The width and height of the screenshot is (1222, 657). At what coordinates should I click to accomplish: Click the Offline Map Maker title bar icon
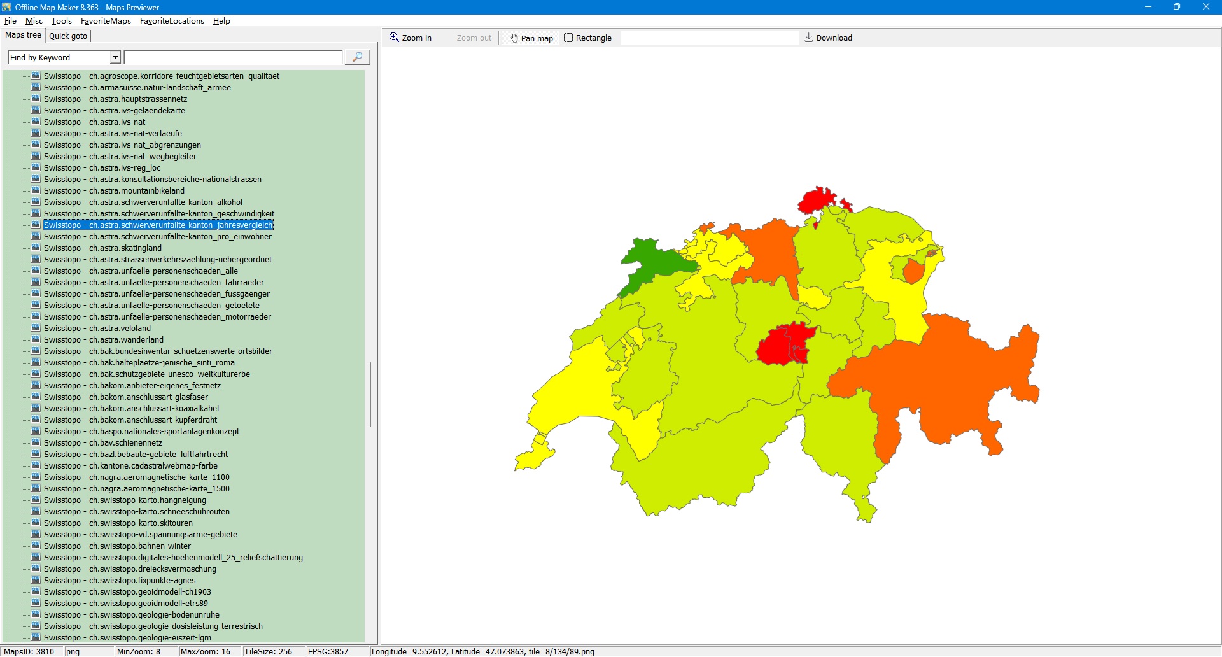[x=7, y=7]
